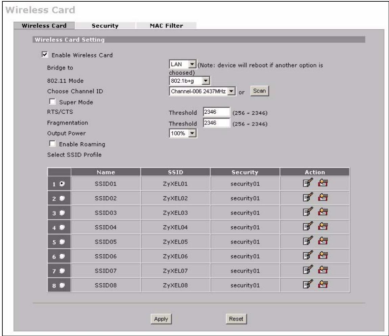Image resolution: width=389 pixels, height=336 pixels.
Task: Click security01 in the SSID02 row
Action: [245, 198]
